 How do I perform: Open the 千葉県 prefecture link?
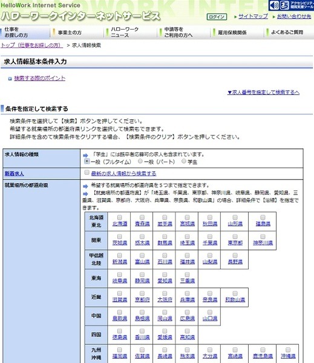tap(210, 243)
